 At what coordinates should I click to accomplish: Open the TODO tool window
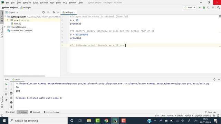[10, 112]
